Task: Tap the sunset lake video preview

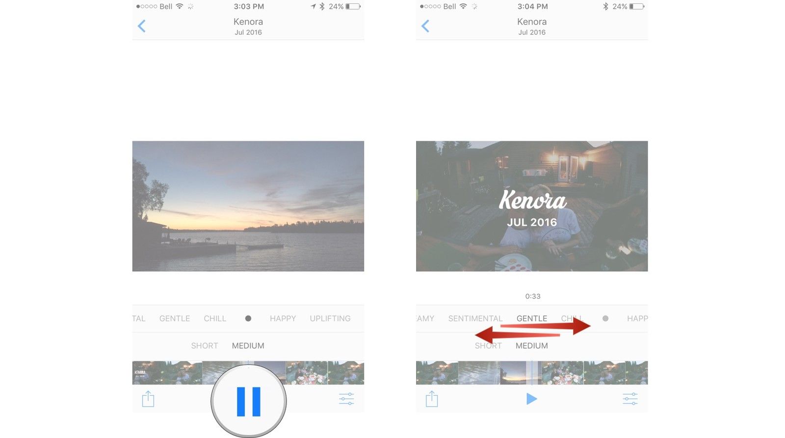Action: pos(248,206)
